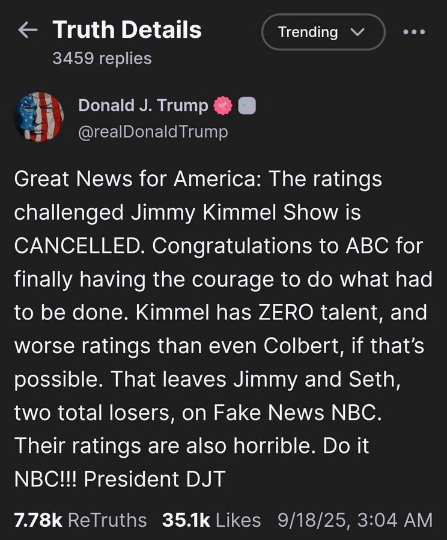Click the gray square badge after the checkmark

[x=247, y=106]
